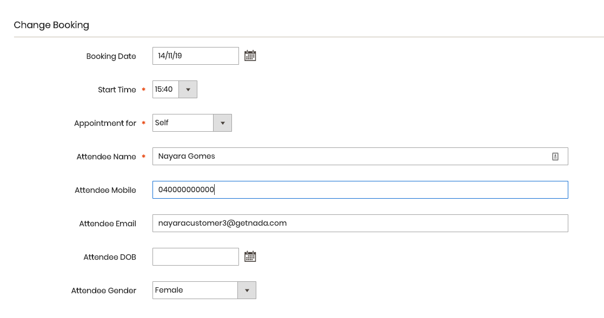Expand the Appointment for dropdown arrow
The height and width of the screenshot is (318, 604).
point(222,123)
